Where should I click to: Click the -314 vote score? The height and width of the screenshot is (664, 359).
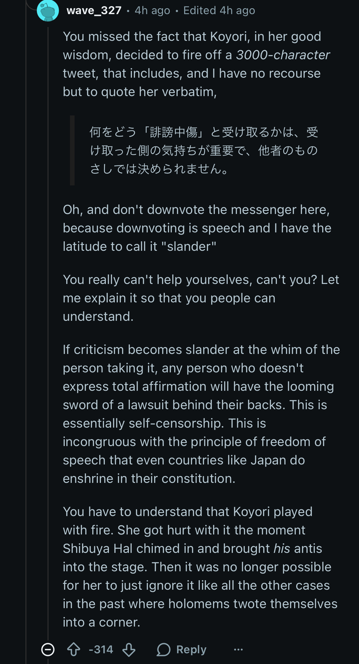click(101, 649)
